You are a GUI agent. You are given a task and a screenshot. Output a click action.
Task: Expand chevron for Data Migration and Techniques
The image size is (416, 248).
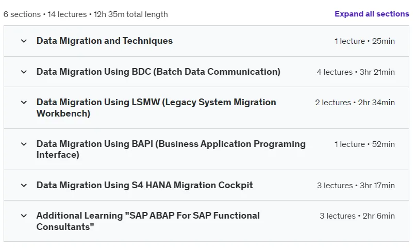point(24,41)
